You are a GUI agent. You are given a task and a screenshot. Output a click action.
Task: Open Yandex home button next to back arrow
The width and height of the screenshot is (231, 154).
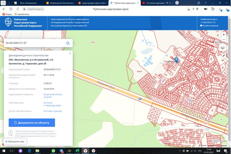(x=11, y=9)
